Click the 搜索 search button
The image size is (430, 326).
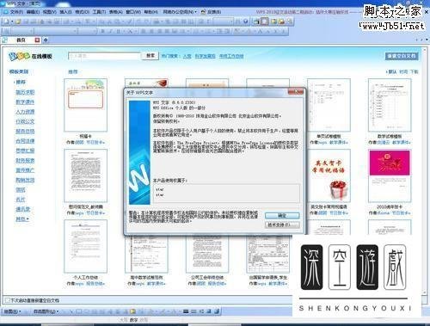click(x=150, y=56)
